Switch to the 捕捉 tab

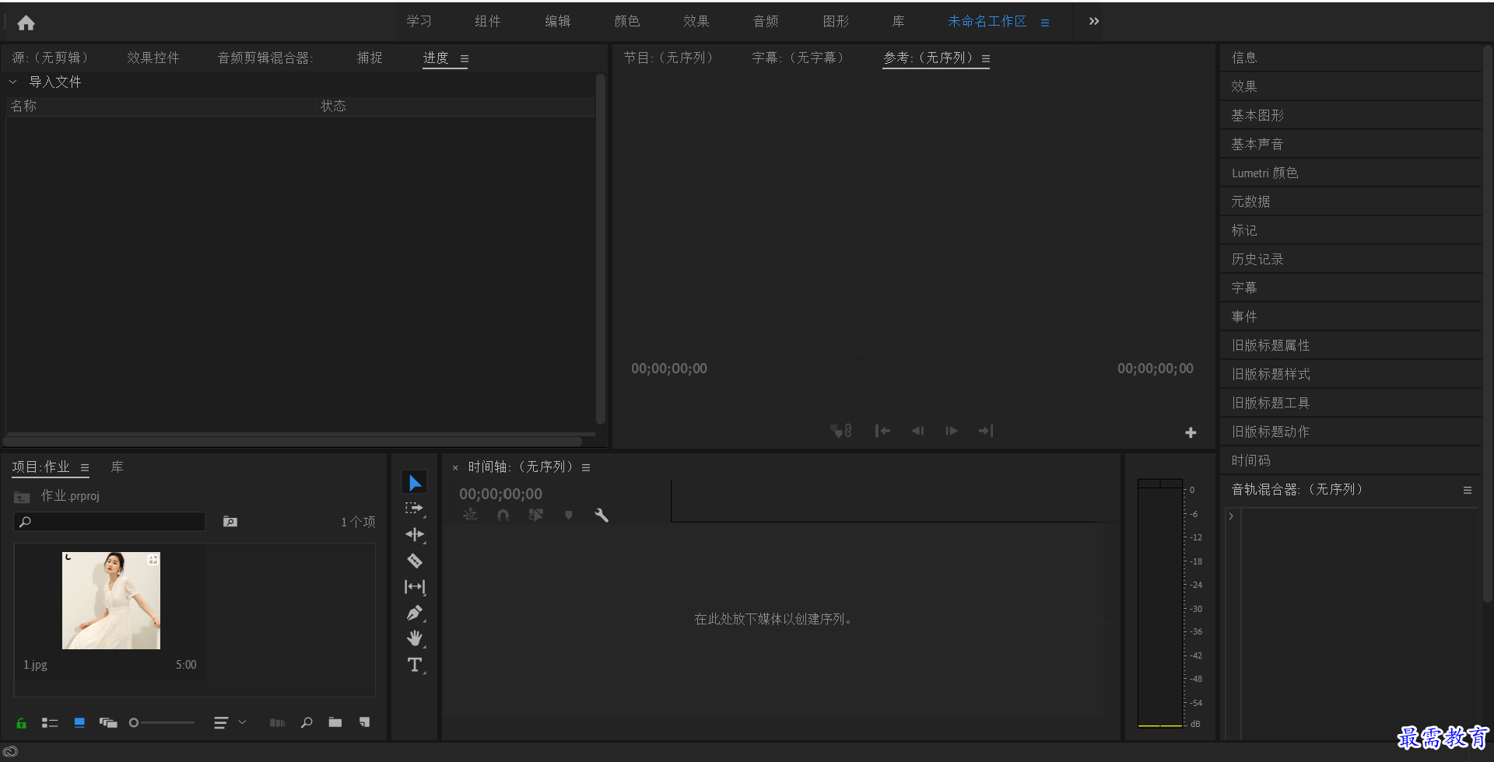(x=370, y=58)
